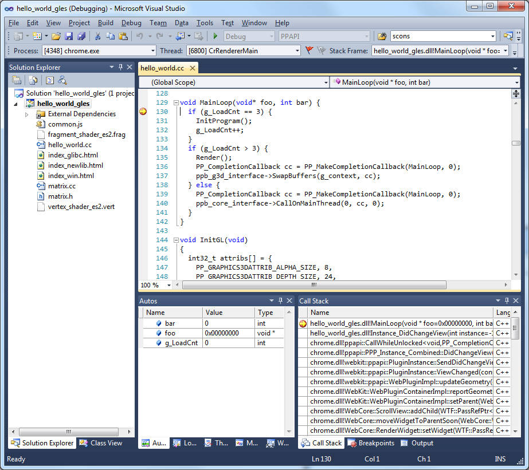Click the Properties icon in Solution Explorer toolbar
The width and height of the screenshot is (529, 470).
[x=17, y=80]
